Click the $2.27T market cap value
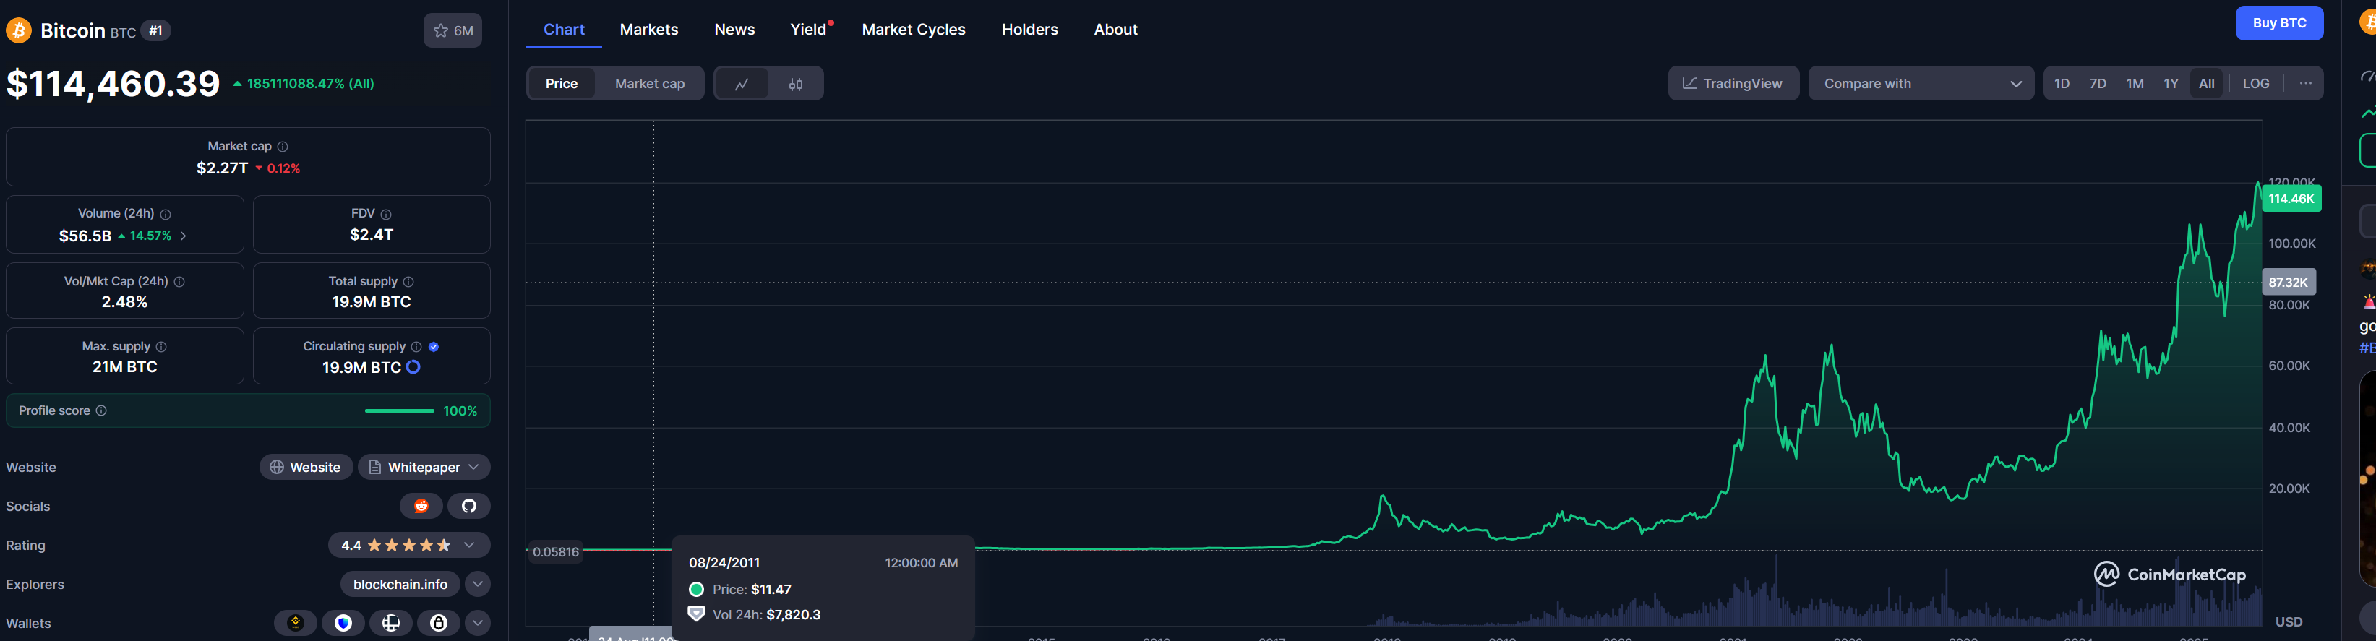The width and height of the screenshot is (2376, 641). [223, 168]
